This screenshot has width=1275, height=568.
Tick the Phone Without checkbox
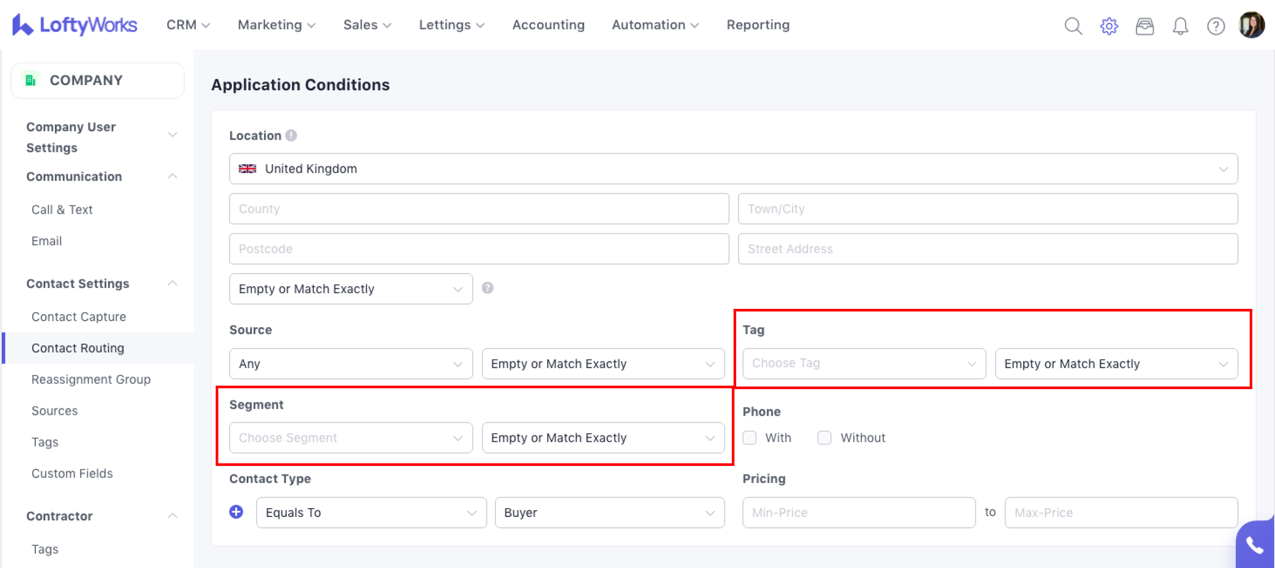pyautogui.click(x=824, y=438)
